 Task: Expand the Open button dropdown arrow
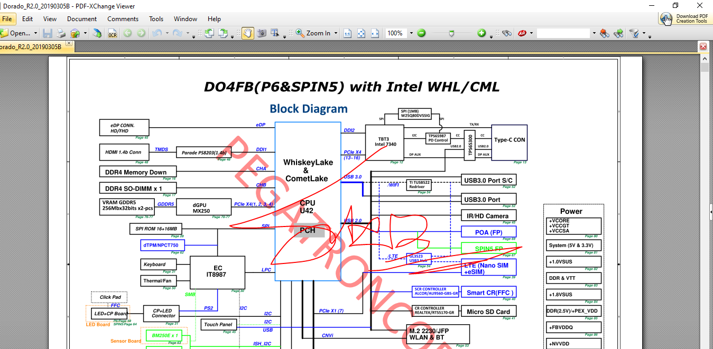coord(36,33)
